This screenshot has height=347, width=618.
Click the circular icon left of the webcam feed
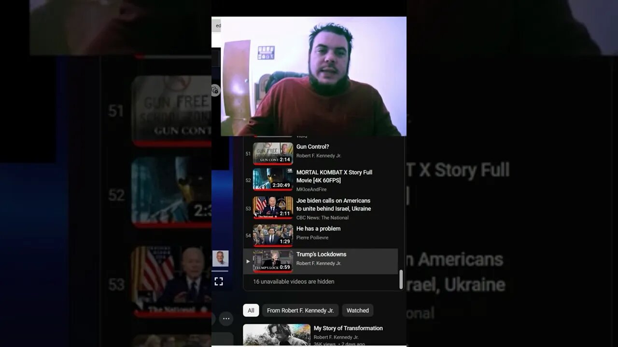(215, 90)
